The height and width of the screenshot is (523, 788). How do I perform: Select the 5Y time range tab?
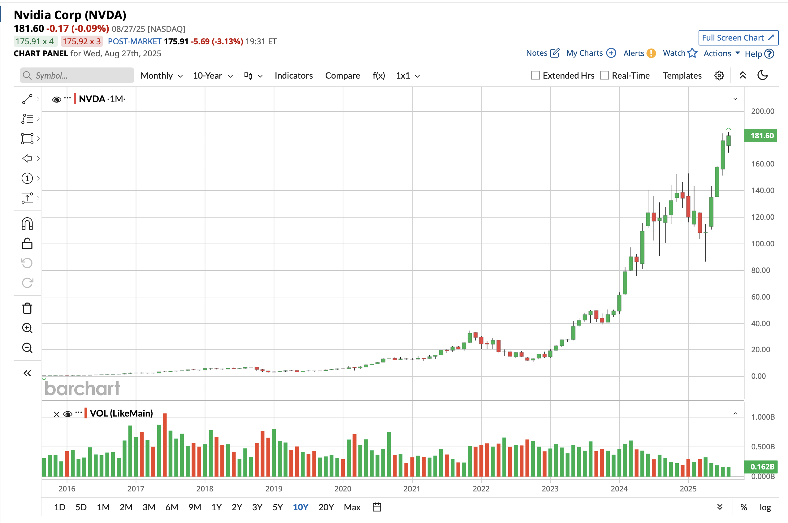pyautogui.click(x=278, y=507)
